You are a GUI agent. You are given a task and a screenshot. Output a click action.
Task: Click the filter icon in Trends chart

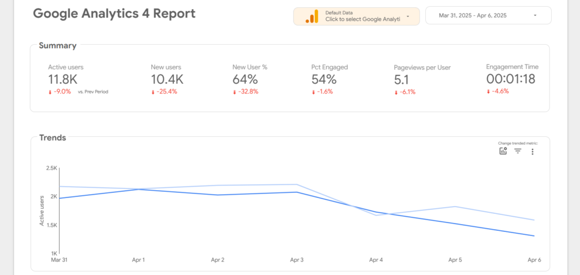518,151
